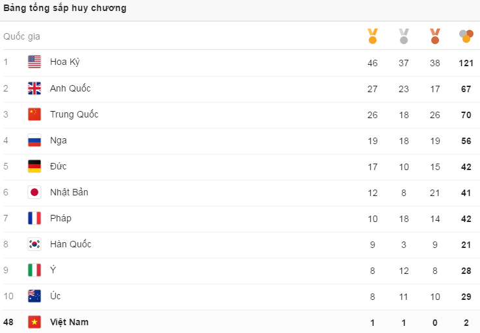Select the Pháp country name
The image size is (480, 333).
tap(60, 218)
